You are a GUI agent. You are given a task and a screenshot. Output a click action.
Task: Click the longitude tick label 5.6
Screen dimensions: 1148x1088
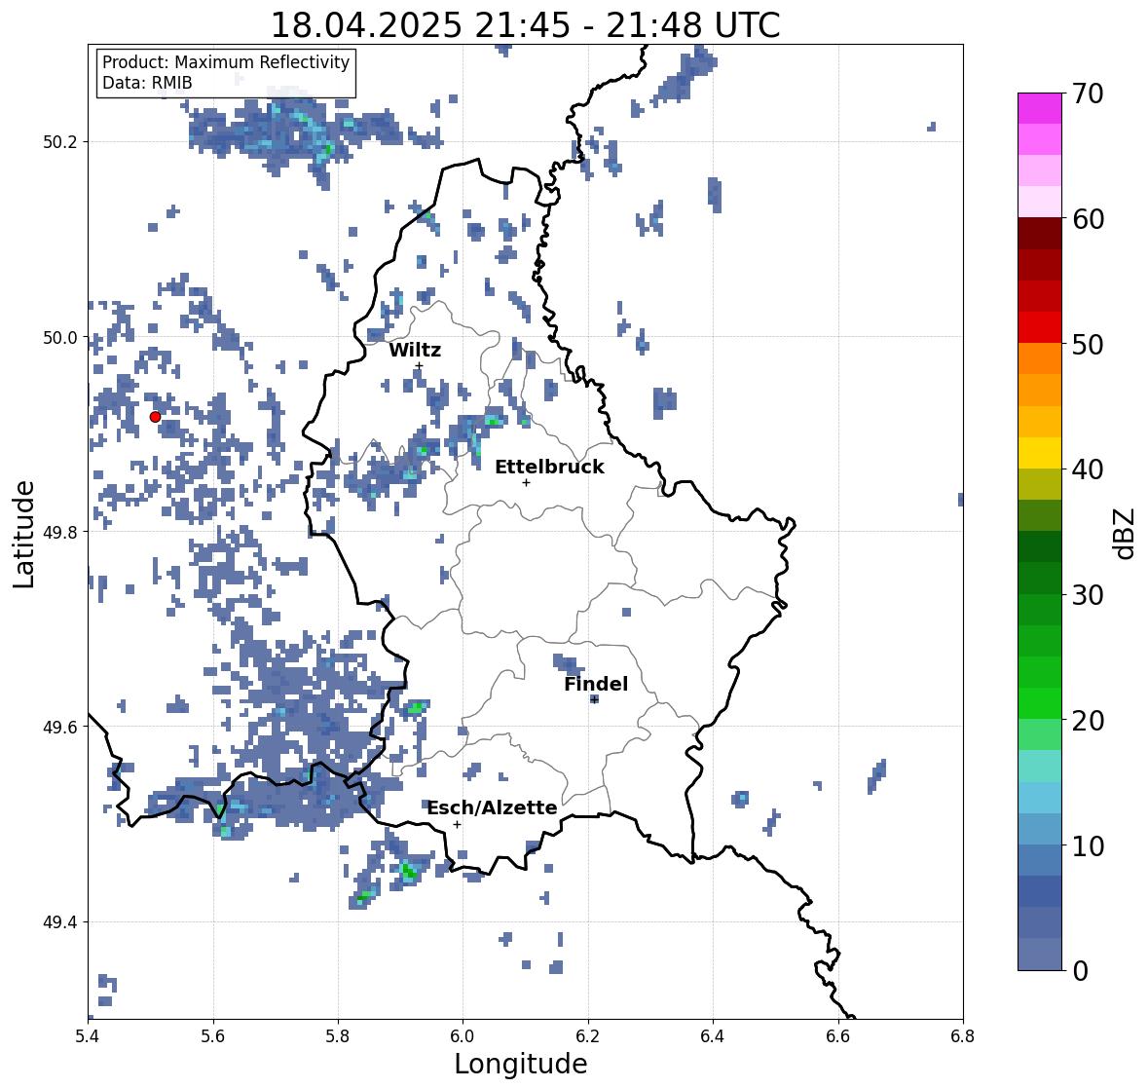(x=213, y=1036)
